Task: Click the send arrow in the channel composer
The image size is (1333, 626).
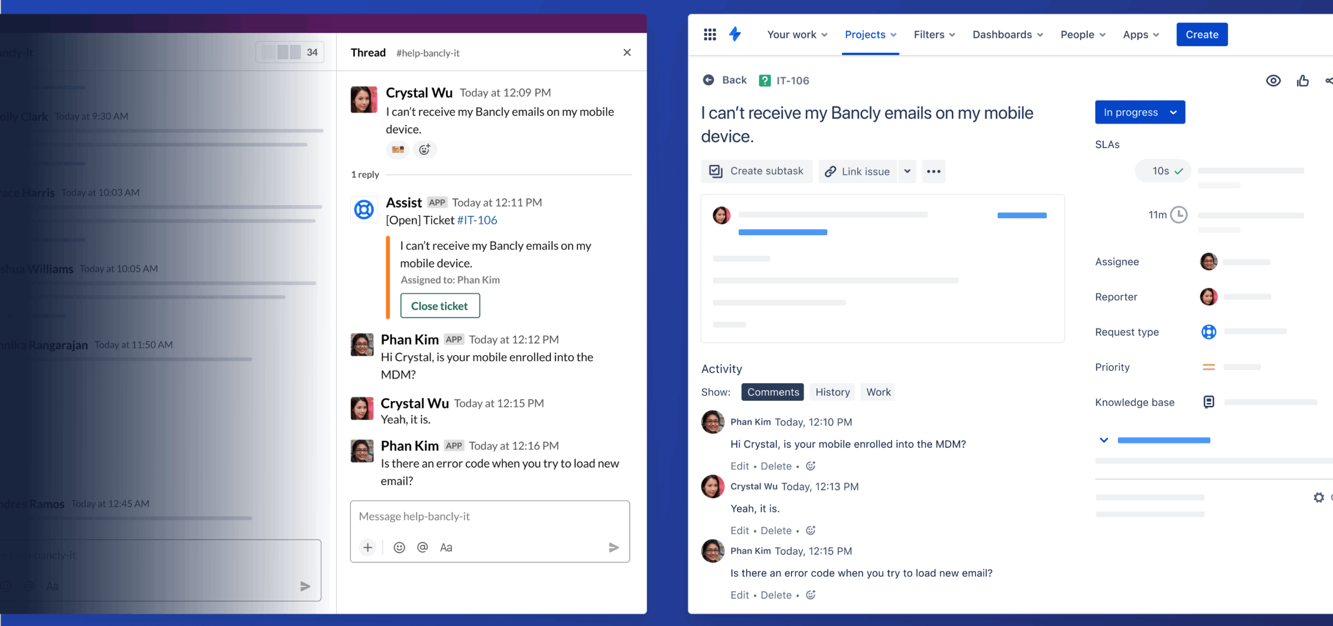Action: [305, 586]
